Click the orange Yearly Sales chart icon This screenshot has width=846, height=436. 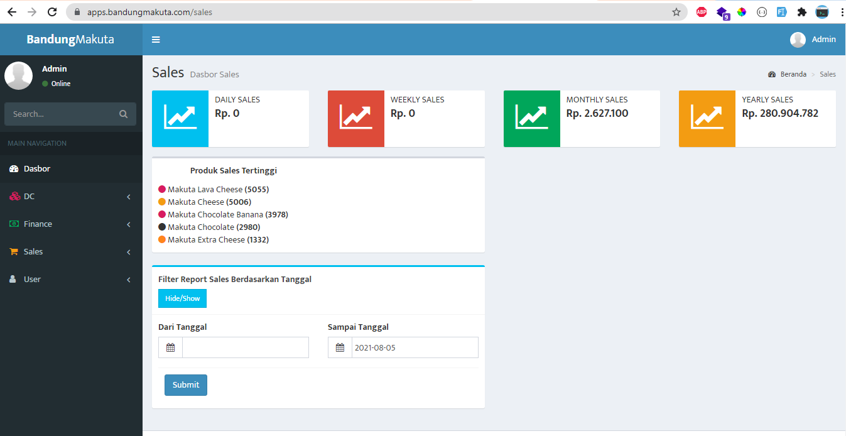click(x=707, y=118)
